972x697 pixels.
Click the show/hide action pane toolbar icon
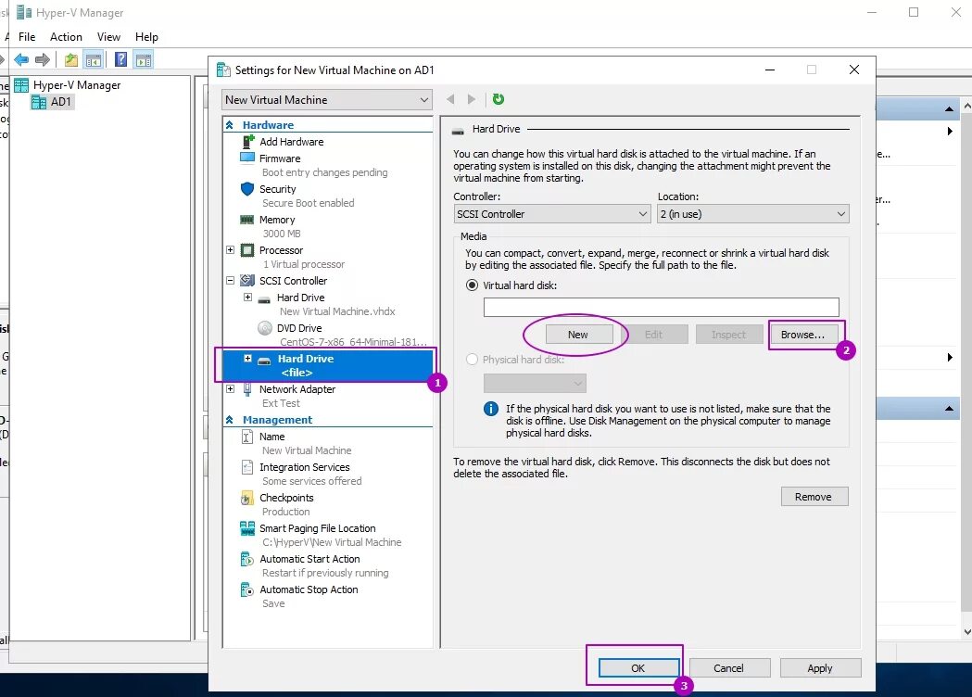pyautogui.click(x=144, y=60)
